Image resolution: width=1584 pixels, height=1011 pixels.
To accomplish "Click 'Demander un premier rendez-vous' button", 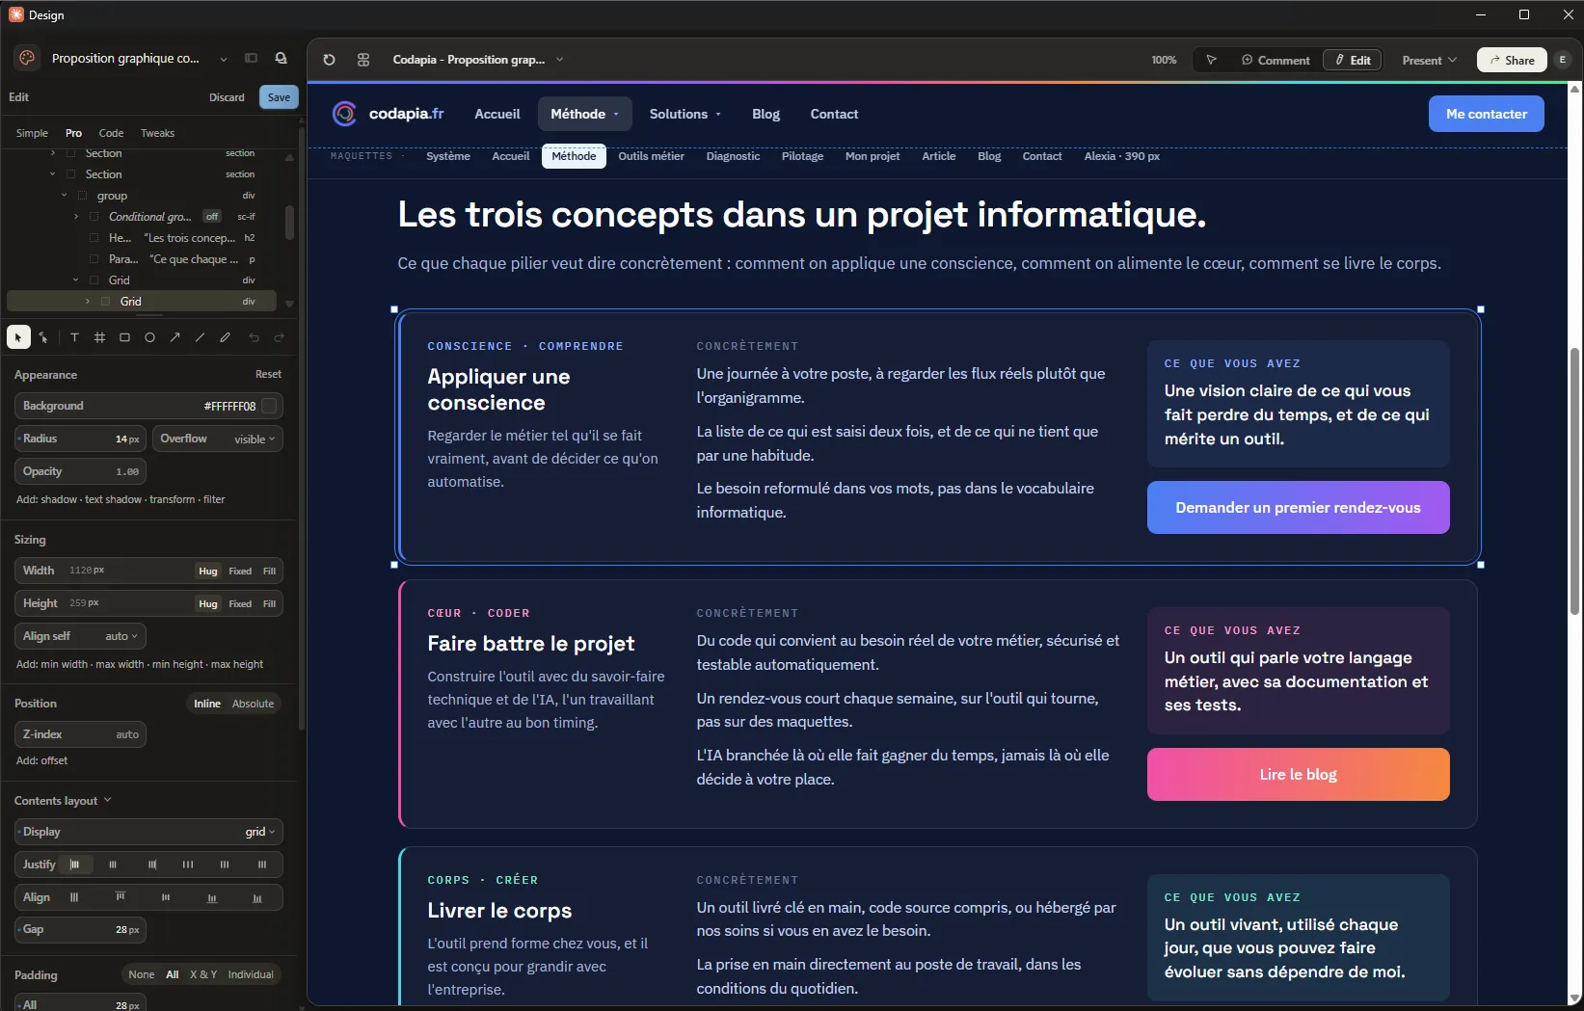I will [x=1298, y=507].
